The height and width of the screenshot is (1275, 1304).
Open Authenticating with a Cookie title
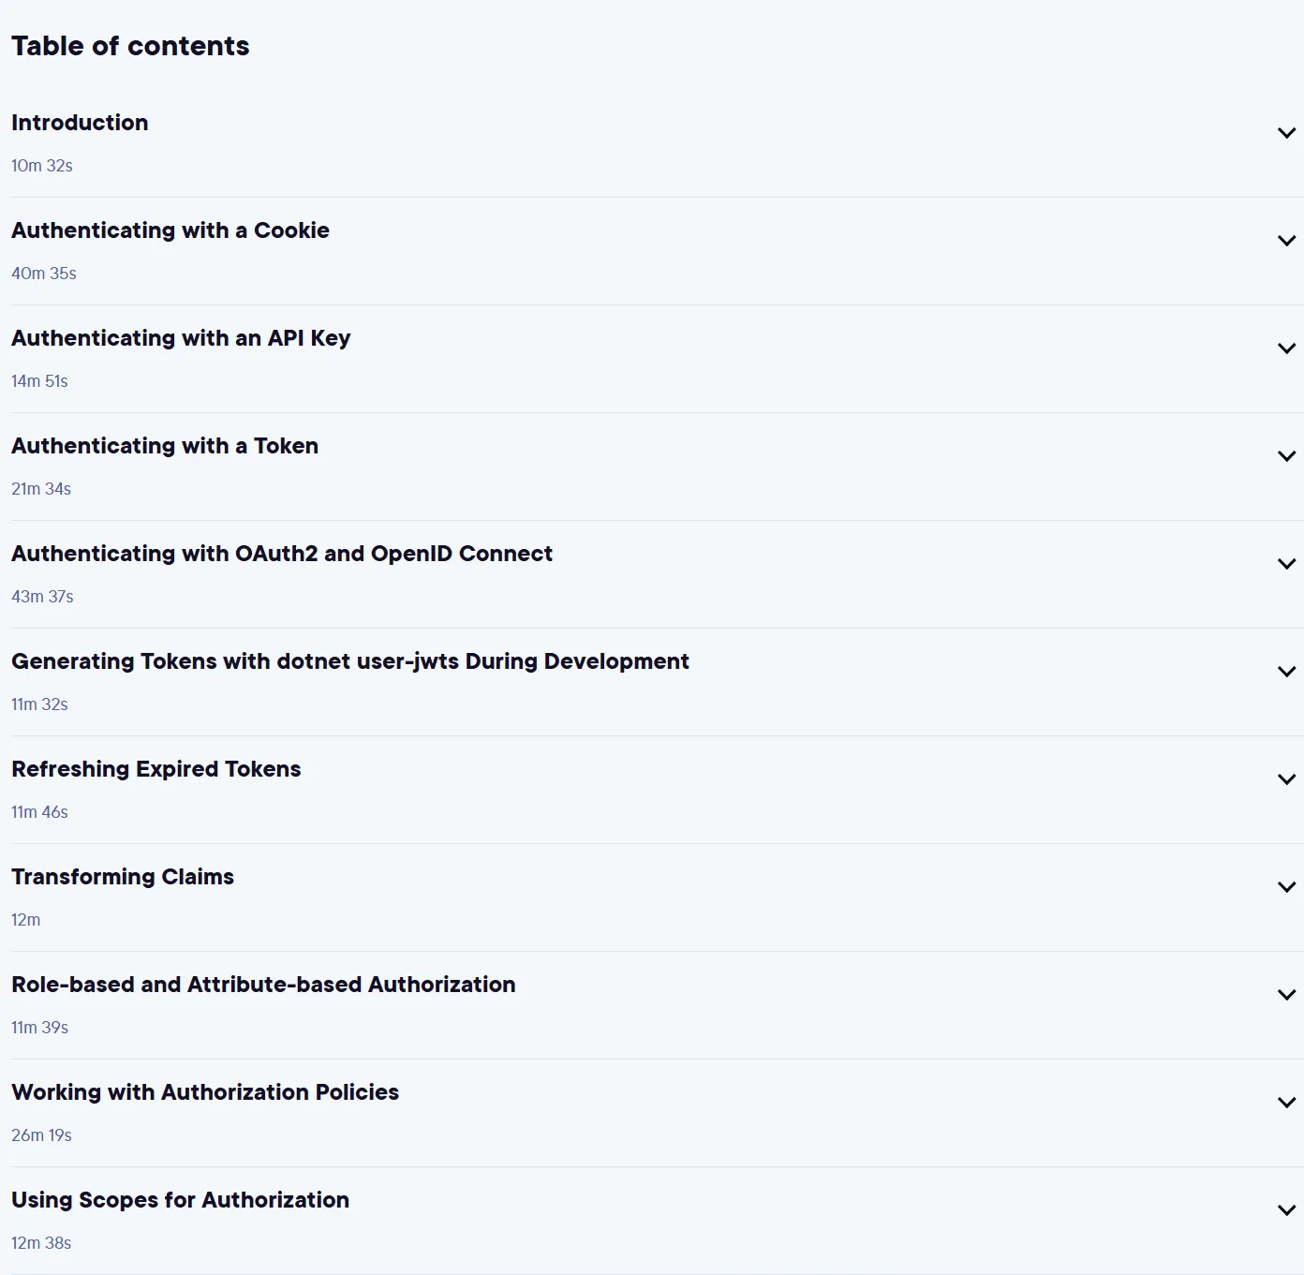tap(170, 230)
